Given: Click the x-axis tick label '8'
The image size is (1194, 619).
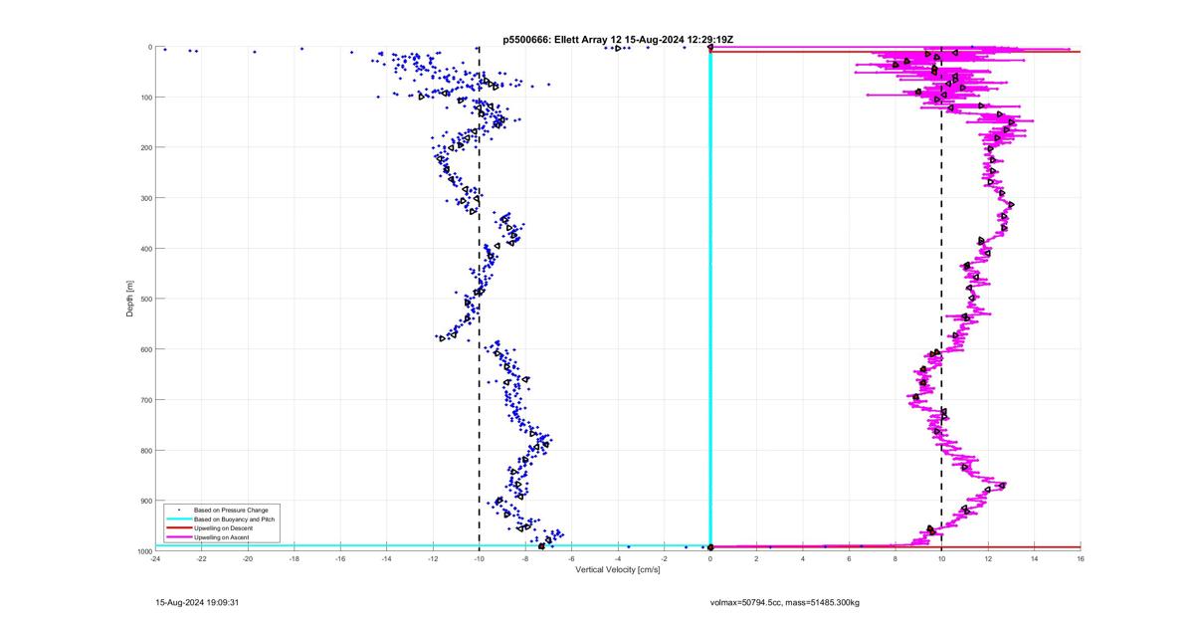Looking at the screenshot, I should [895, 558].
